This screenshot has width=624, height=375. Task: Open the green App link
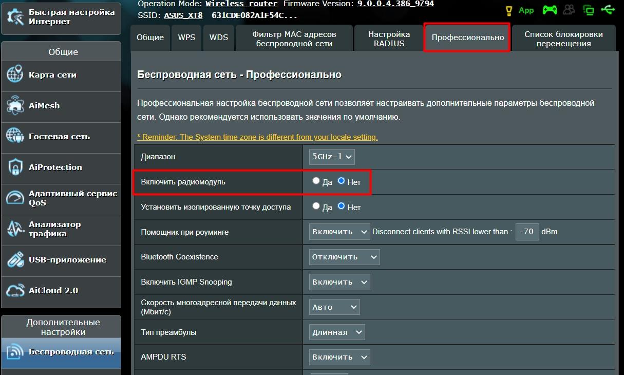[526, 10]
